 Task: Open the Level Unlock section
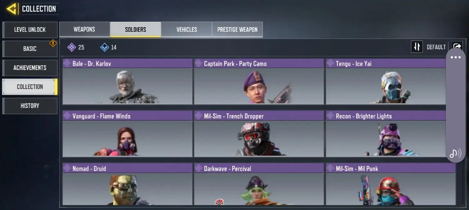click(30, 30)
